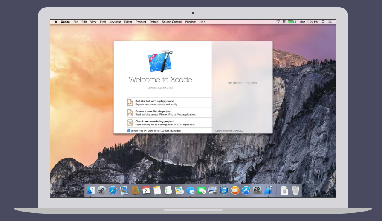Click the Xcode Beta logo in welcome window
The image size is (382, 221).
coord(160,61)
